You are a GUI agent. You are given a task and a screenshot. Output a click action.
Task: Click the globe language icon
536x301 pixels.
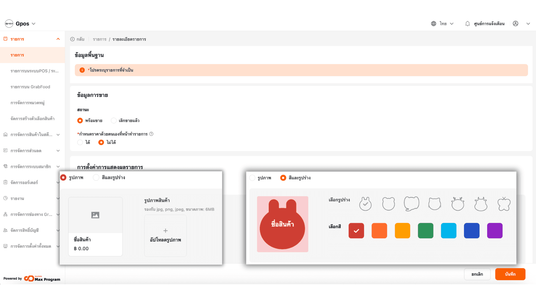point(434,24)
